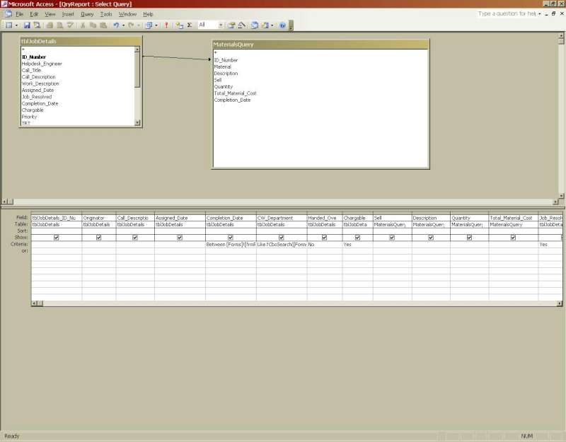Click the Query Type icon
This screenshot has height=442, width=566.
coord(149,25)
